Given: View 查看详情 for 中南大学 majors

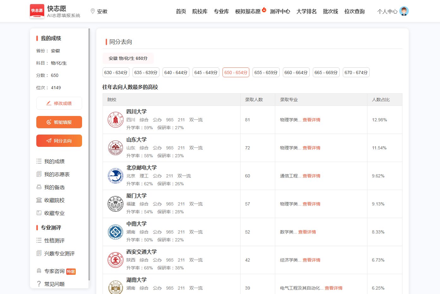Looking at the screenshot, I should point(307,232).
